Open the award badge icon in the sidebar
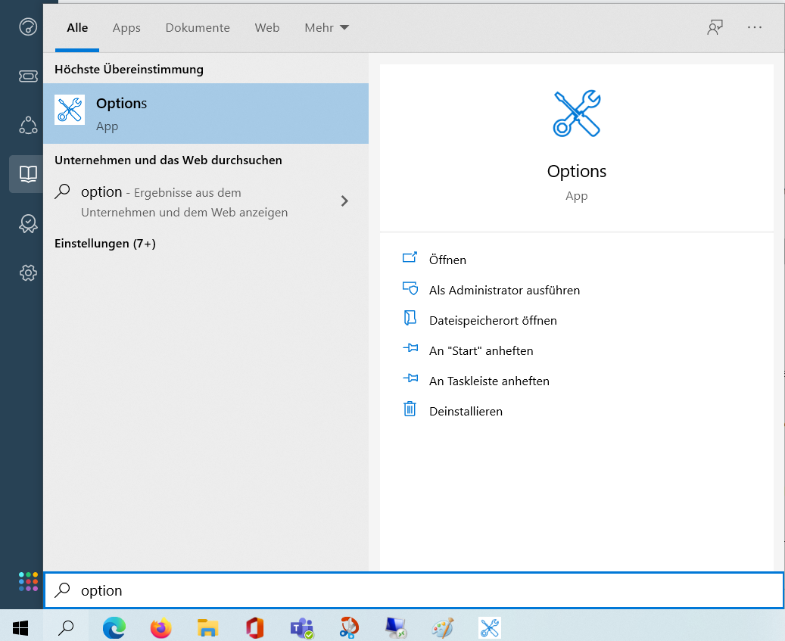This screenshot has width=785, height=641. (28, 224)
